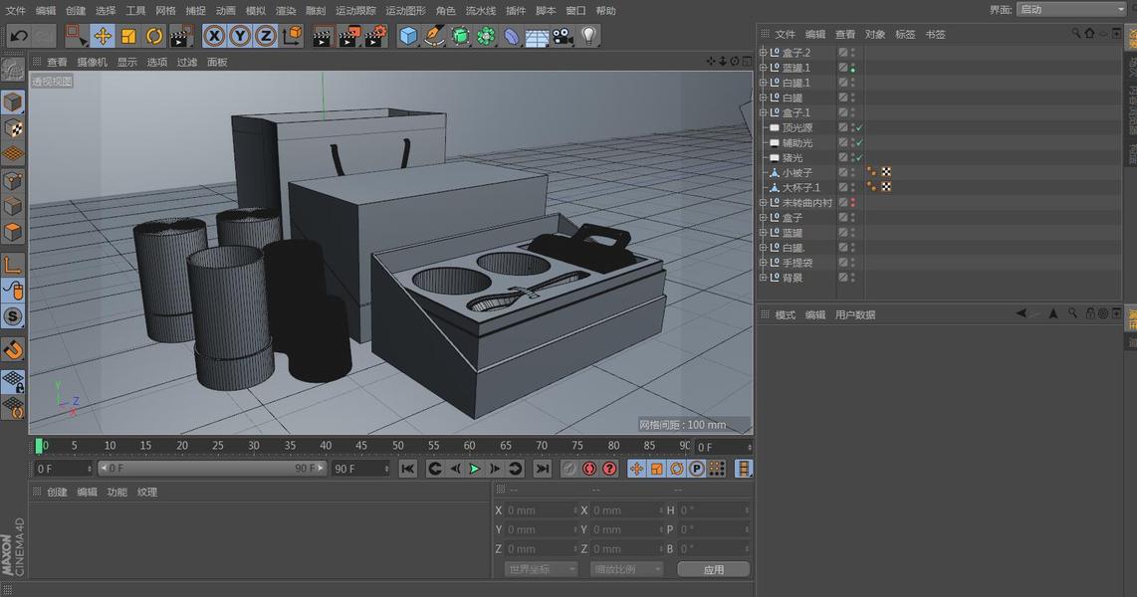The image size is (1137, 597).
Task: Click the 应用 apply button
Action: (713, 569)
